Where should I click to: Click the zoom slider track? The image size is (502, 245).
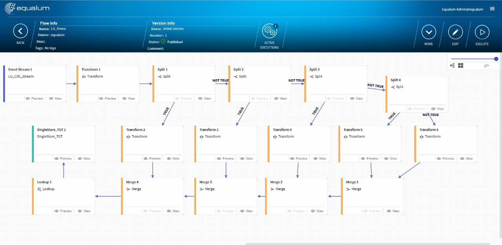click(x=473, y=59)
